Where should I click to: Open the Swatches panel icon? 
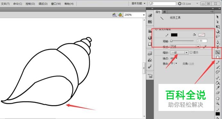click(150, 22)
